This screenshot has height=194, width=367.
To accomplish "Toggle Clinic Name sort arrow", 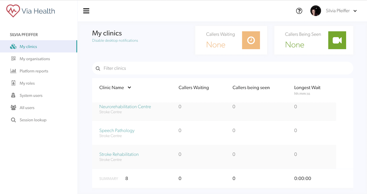I will click(x=130, y=88).
